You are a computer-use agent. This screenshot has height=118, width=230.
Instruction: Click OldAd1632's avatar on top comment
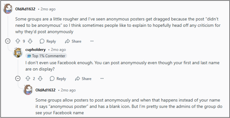point(8,9)
